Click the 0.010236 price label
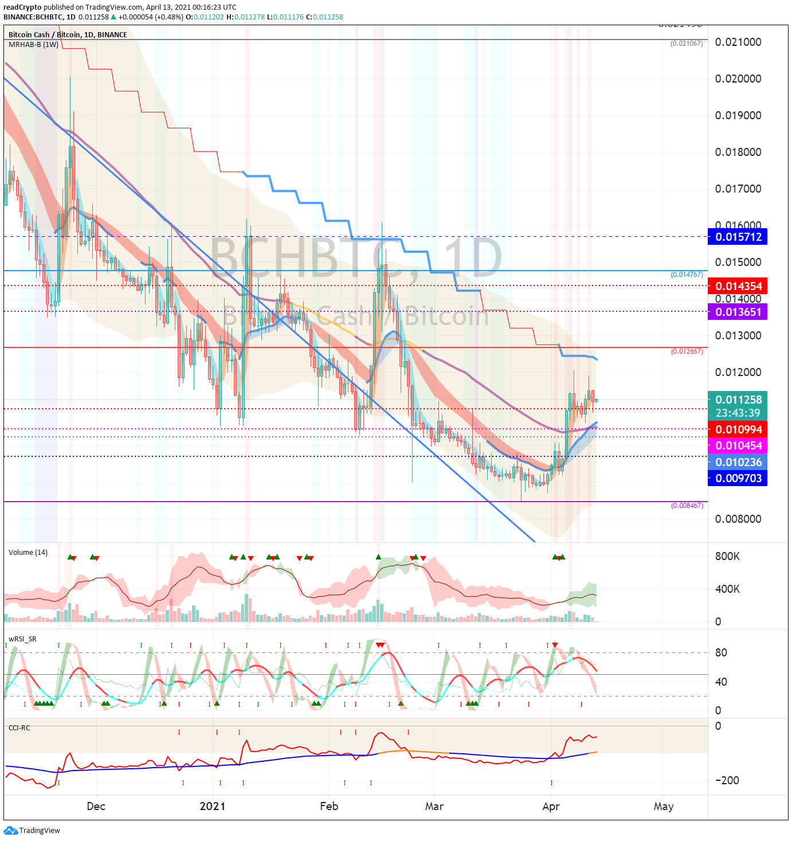The height and width of the screenshot is (841, 792). pos(738,462)
